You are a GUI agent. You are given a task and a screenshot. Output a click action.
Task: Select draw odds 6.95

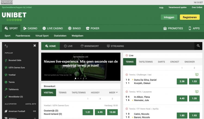point(100,112)
